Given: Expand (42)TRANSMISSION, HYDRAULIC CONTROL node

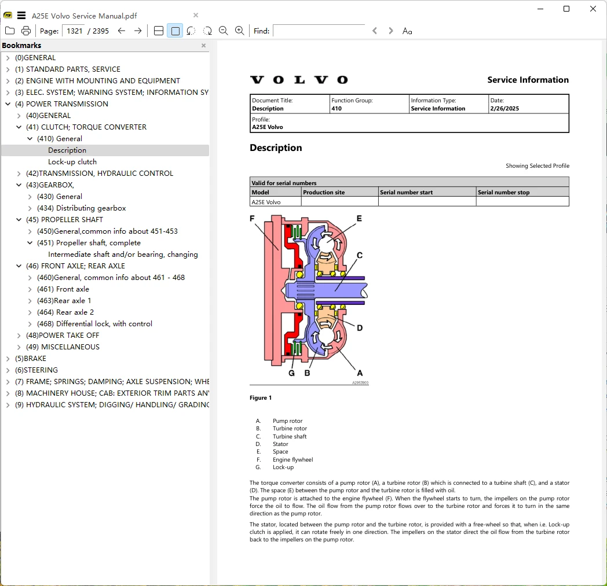Looking at the screenshot, I should pos(19,174).
